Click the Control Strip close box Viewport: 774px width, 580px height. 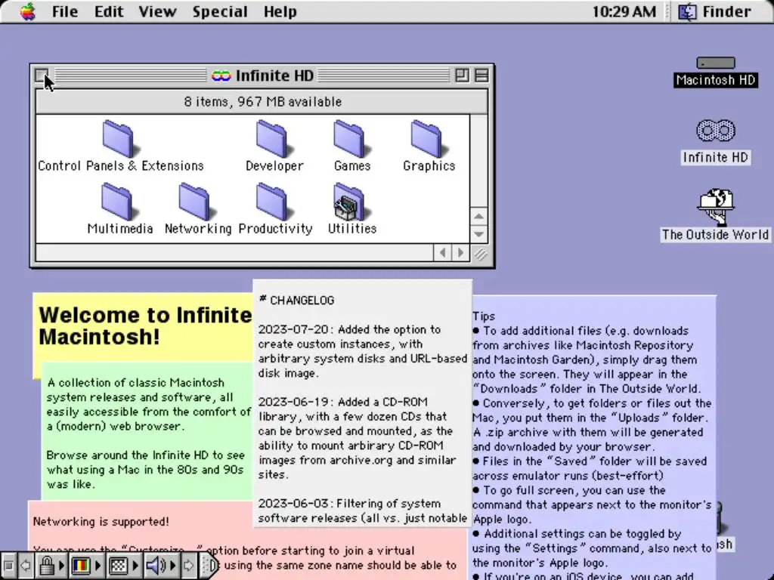point(8,565)
